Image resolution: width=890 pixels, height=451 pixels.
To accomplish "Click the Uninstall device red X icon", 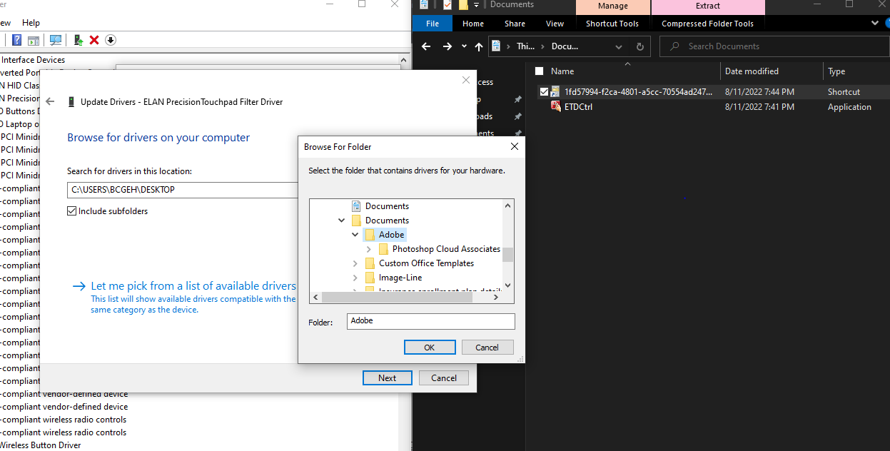I will pos(93,39).
